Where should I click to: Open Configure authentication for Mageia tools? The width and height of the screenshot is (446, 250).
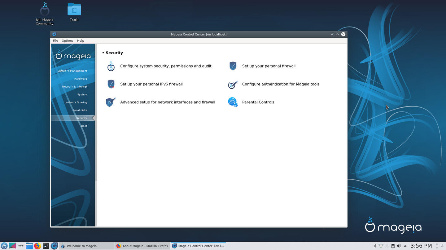[x=281, y=84]
